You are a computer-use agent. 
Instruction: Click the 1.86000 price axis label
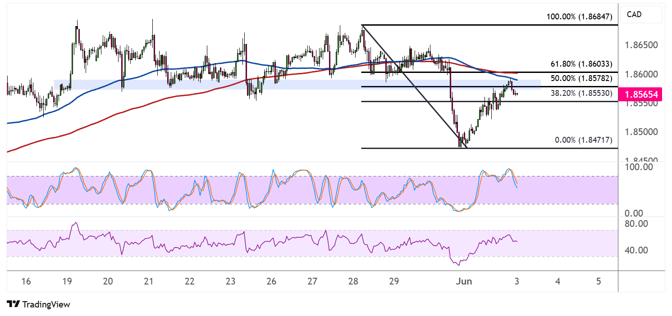(640, 74)
